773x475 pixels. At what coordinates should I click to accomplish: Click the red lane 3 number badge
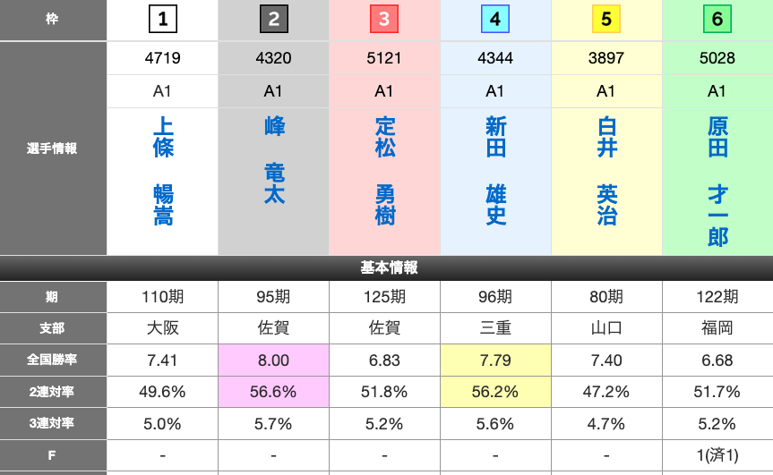point(384,20)
